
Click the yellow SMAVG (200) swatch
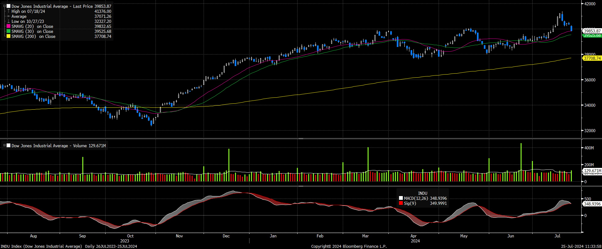(9, 36)
